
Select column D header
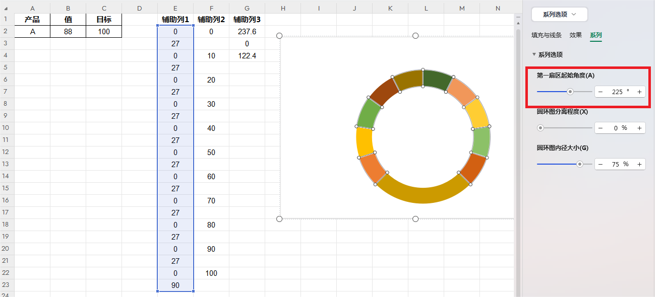point(140,8)
